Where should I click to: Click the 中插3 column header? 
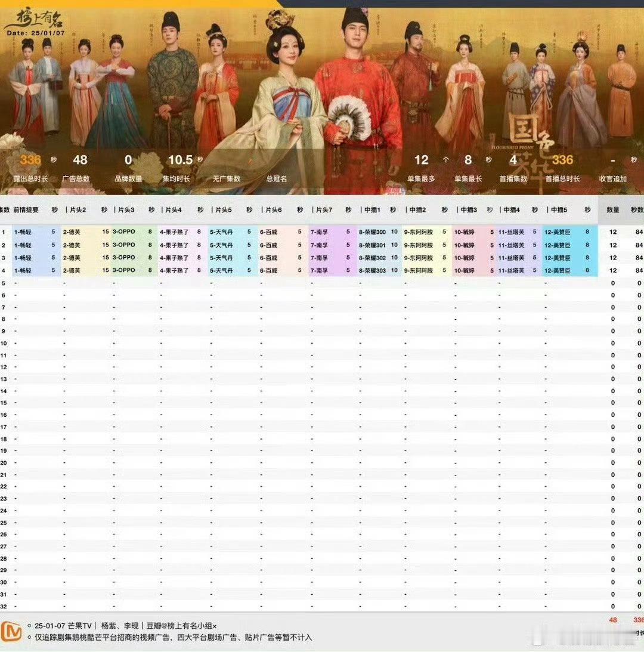pos(469,210)
